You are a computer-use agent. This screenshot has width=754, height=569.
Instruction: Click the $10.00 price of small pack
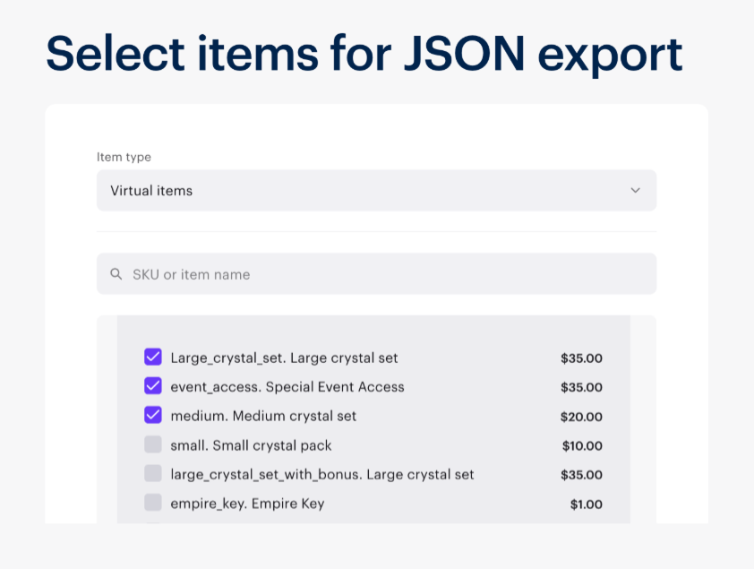[582, 445]
